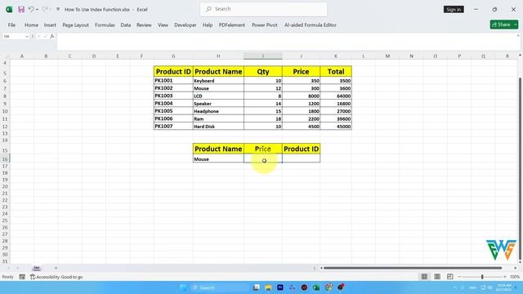Click the Price cell showing 4500

301,127
